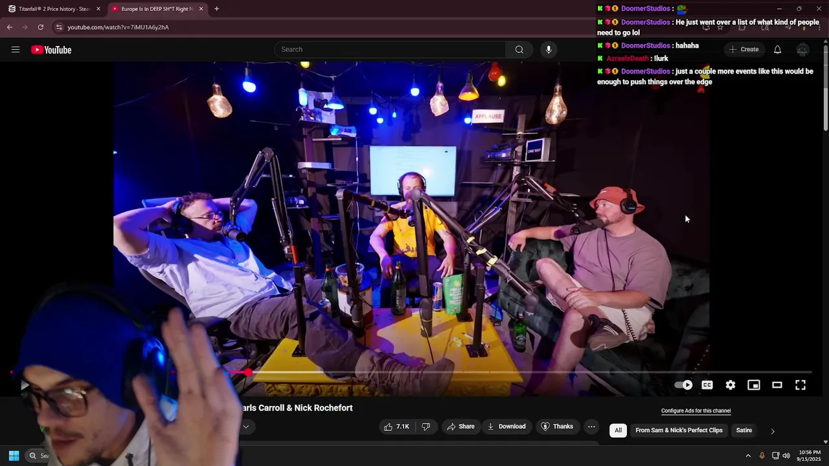This screenshot has width=829, height=466.
Task: Open more actions ellipsis menu
Action: click(591, 427)
